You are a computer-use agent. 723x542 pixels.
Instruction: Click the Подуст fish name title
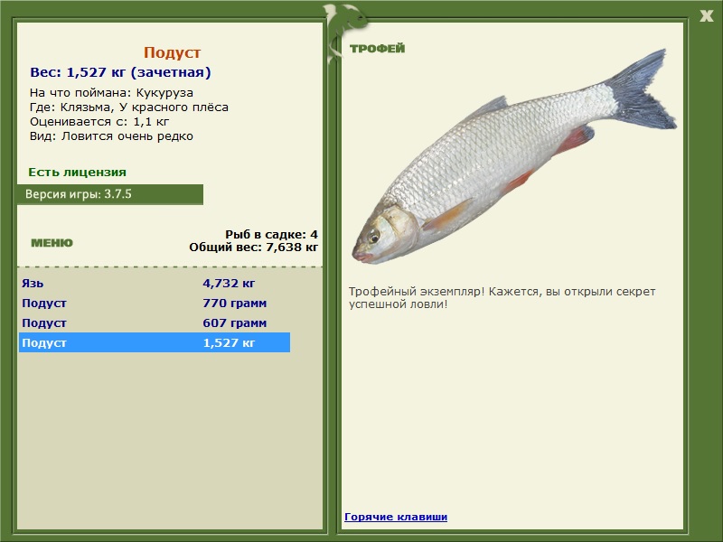(x=172, y=52)
